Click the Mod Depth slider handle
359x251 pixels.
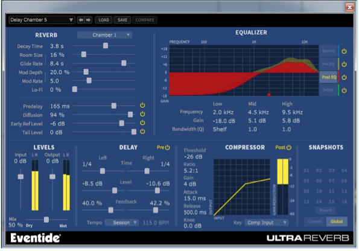pyautogui.click(x=86, y=72)
